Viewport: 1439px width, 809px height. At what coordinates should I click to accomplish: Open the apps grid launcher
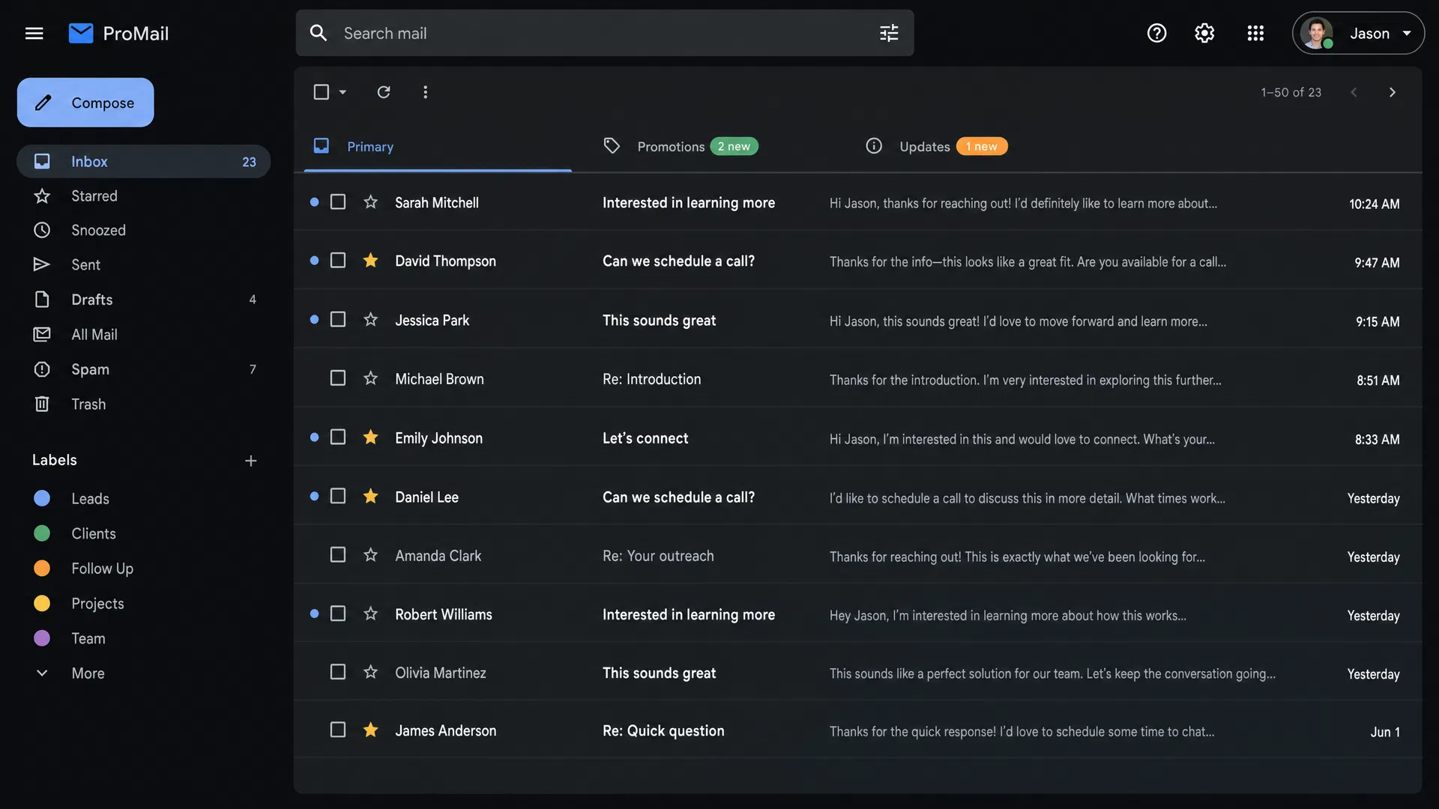[x=1255, y=33]
